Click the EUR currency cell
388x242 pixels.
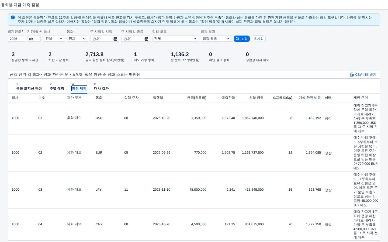99,153
